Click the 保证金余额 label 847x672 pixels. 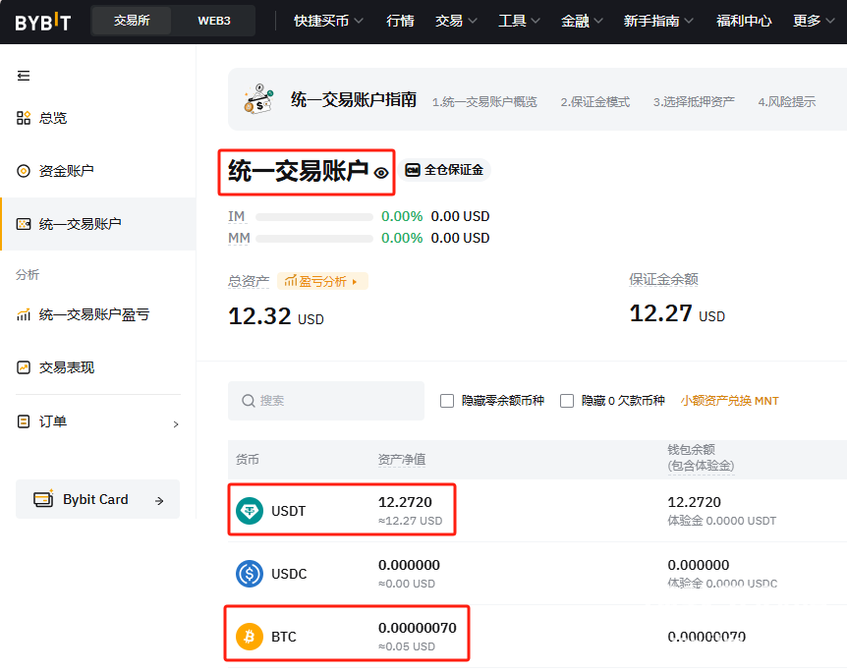click(x=663, y=279)
